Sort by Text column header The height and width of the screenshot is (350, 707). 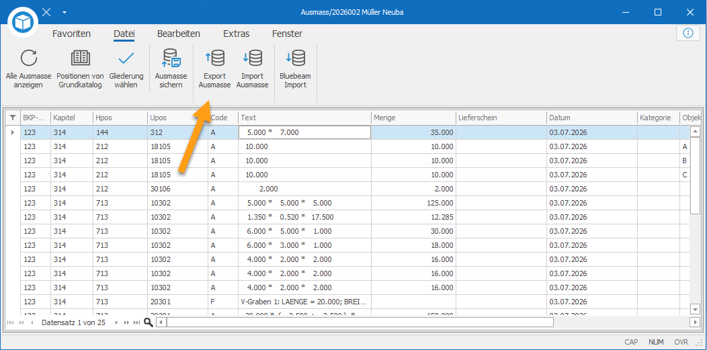(x=304, y=118)
